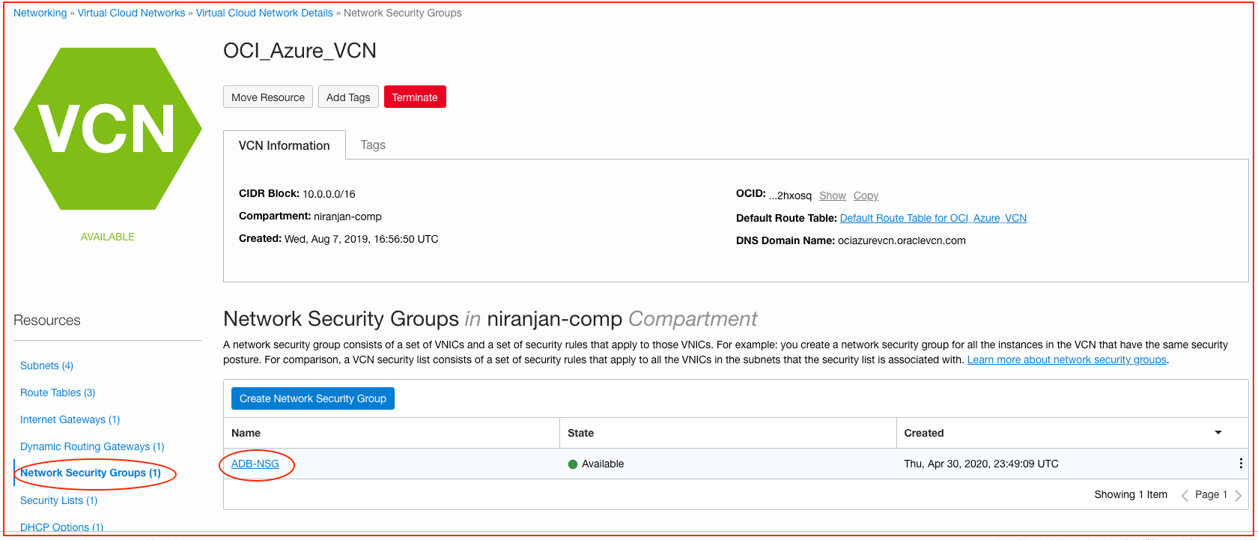
Task: Sort by Created column arrow
Action: pyautogui.click(x=1218, y=433)
